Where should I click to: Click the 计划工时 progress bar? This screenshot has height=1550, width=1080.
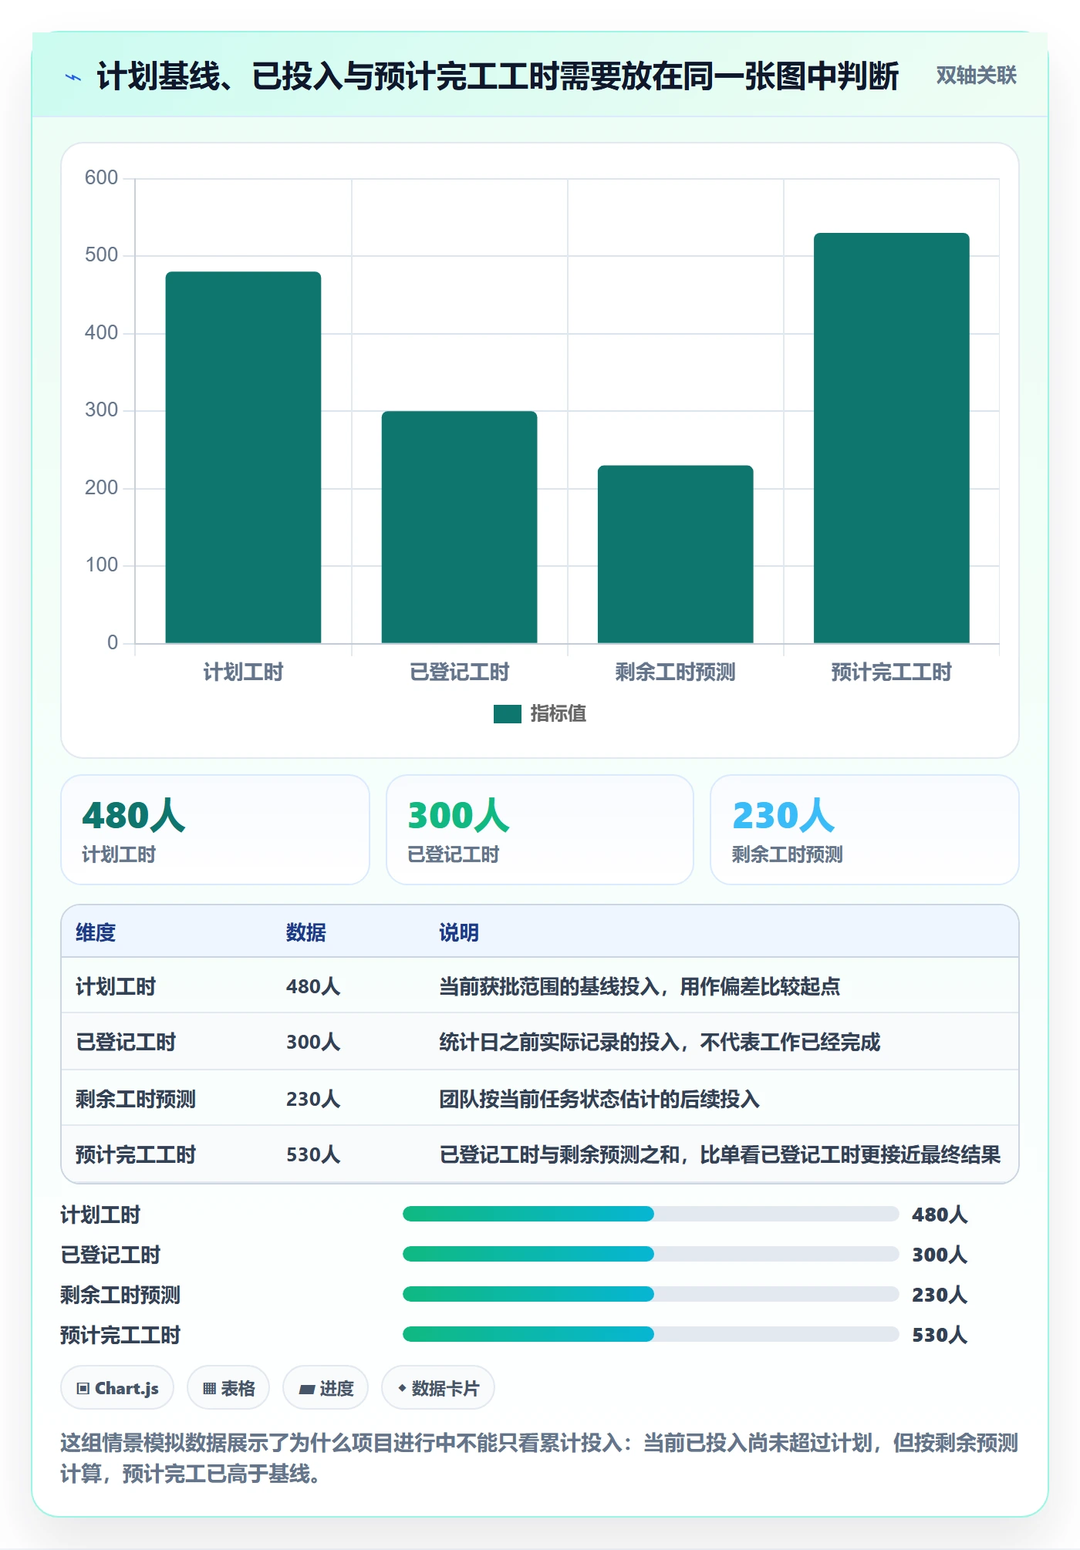coord(650,1215)
